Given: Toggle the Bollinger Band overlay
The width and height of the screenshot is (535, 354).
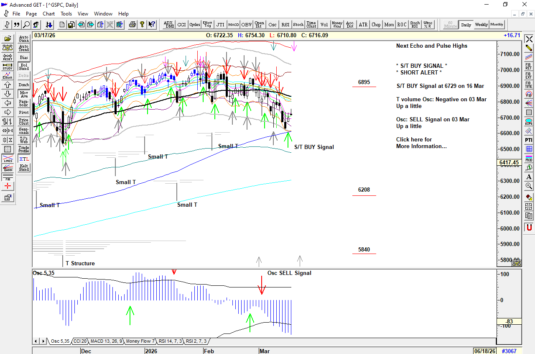Looking at the screenshot, I should click(x=24, y=67).
